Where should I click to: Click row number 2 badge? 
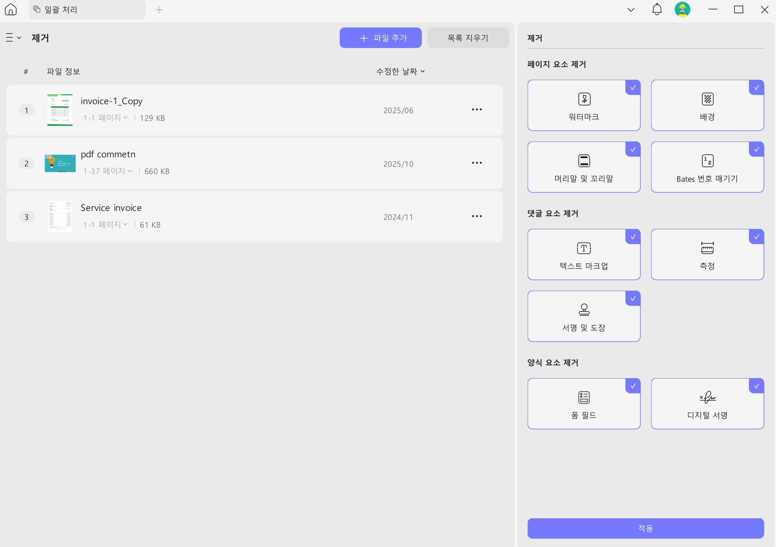(x=27, y=163)
